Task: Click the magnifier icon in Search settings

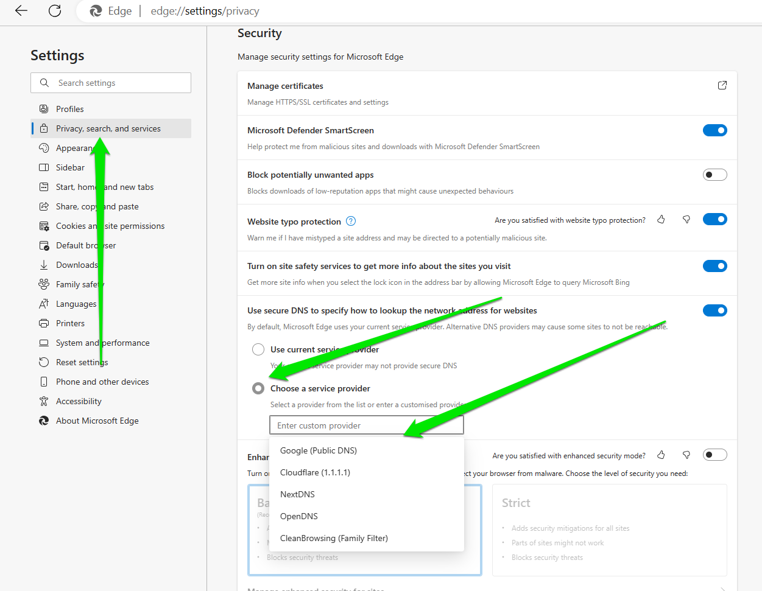Action: 44,83
